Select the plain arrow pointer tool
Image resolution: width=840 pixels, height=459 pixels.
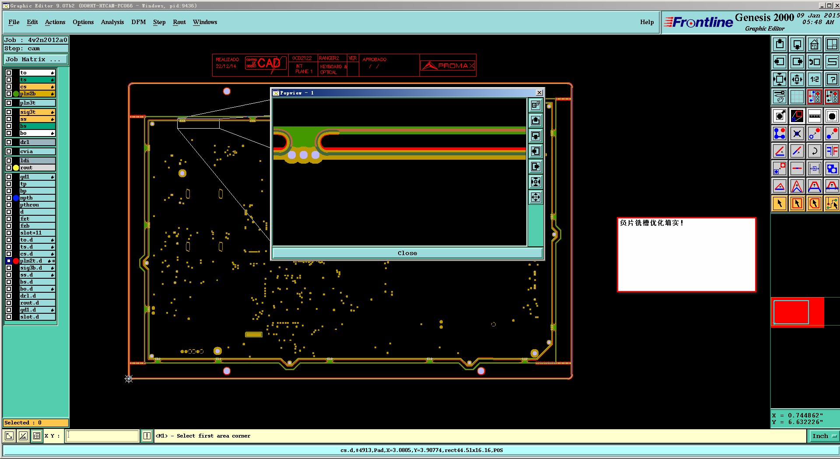point(780,203)
